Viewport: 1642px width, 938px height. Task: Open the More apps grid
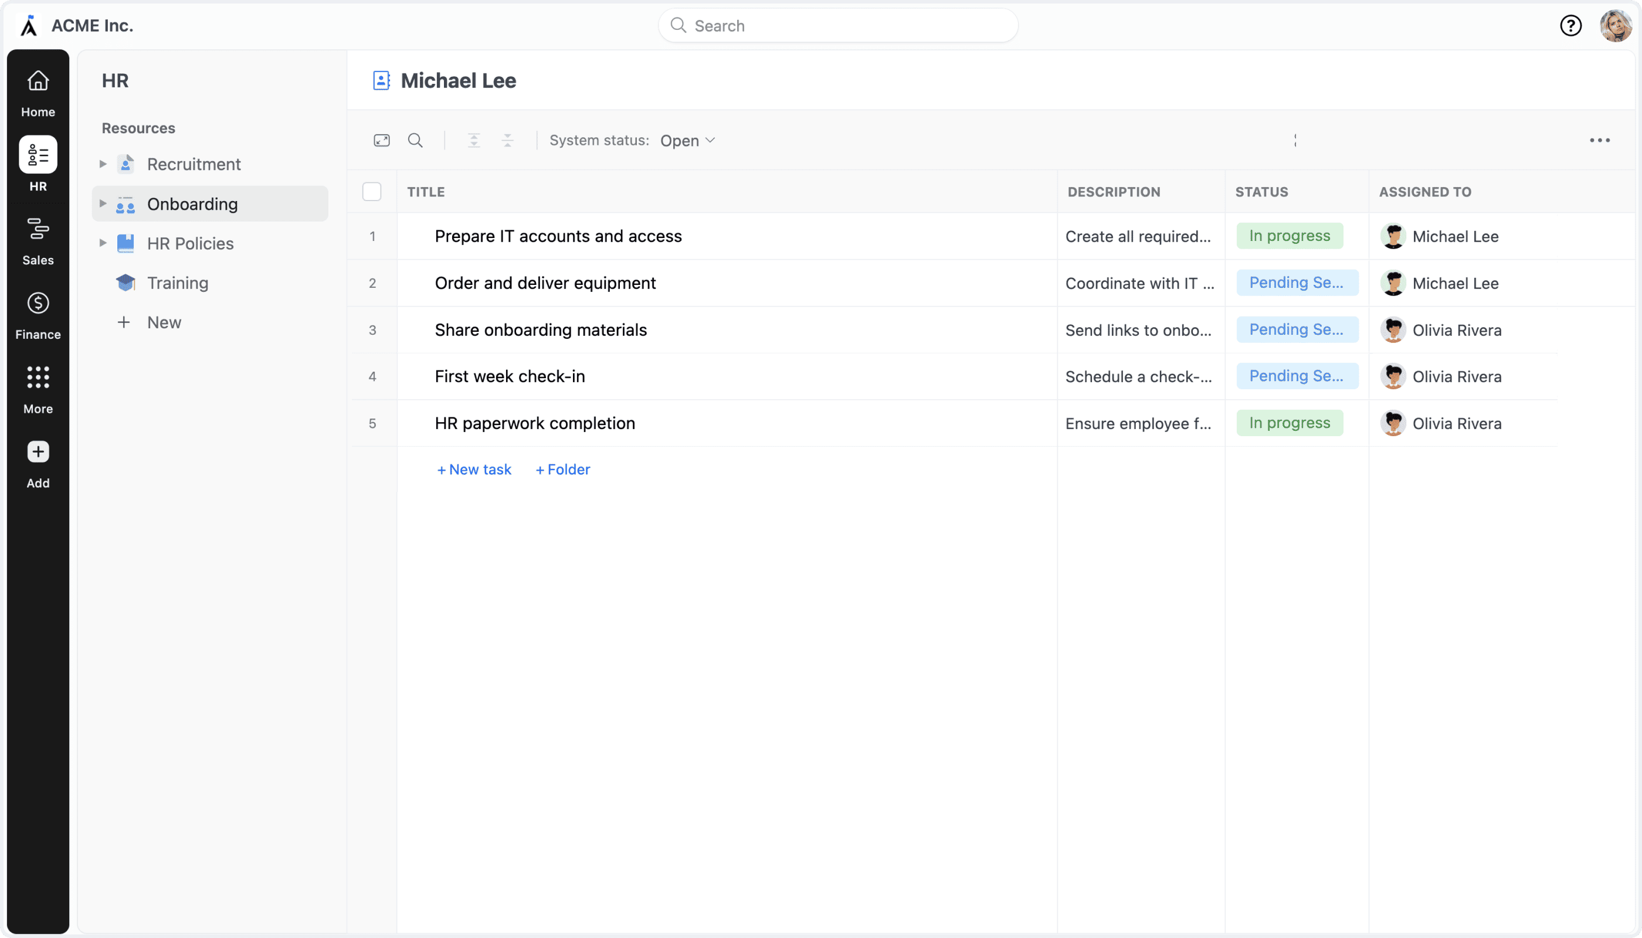[x=38, y=389]
